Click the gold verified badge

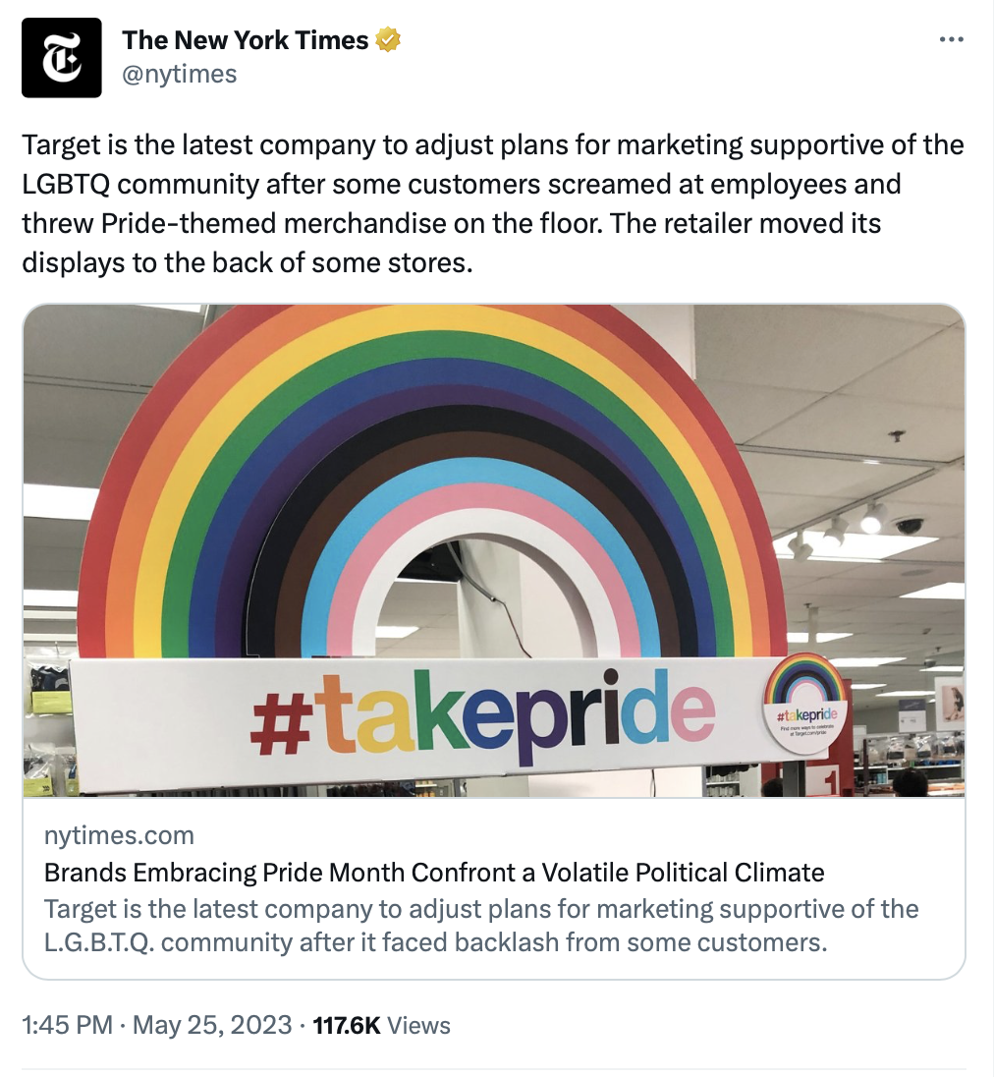tap(389, 41)
